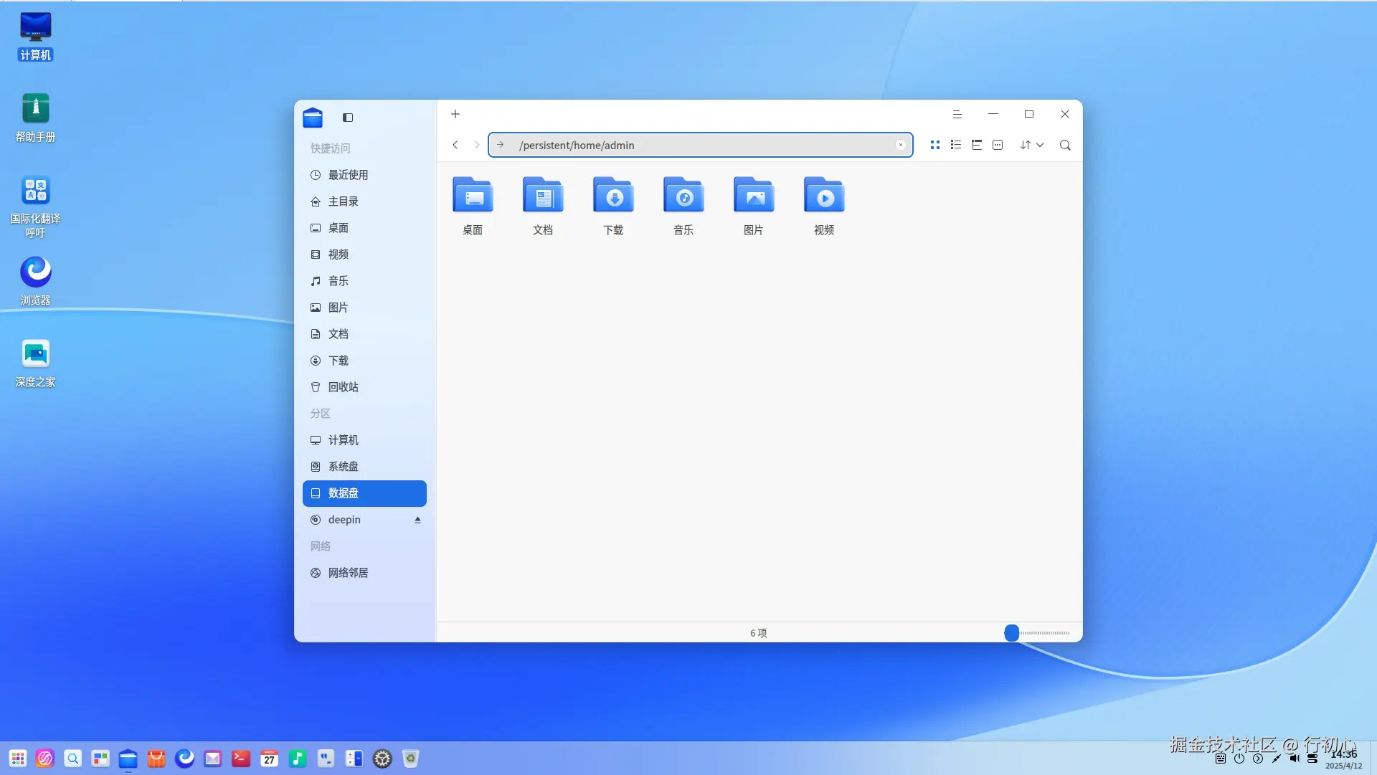Adjust the icon size slider handle

click(1011, 633)
